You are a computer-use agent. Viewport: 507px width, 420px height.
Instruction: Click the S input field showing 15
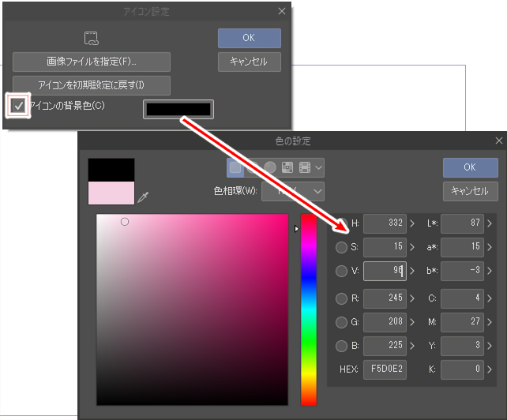[x=385, y=247]
